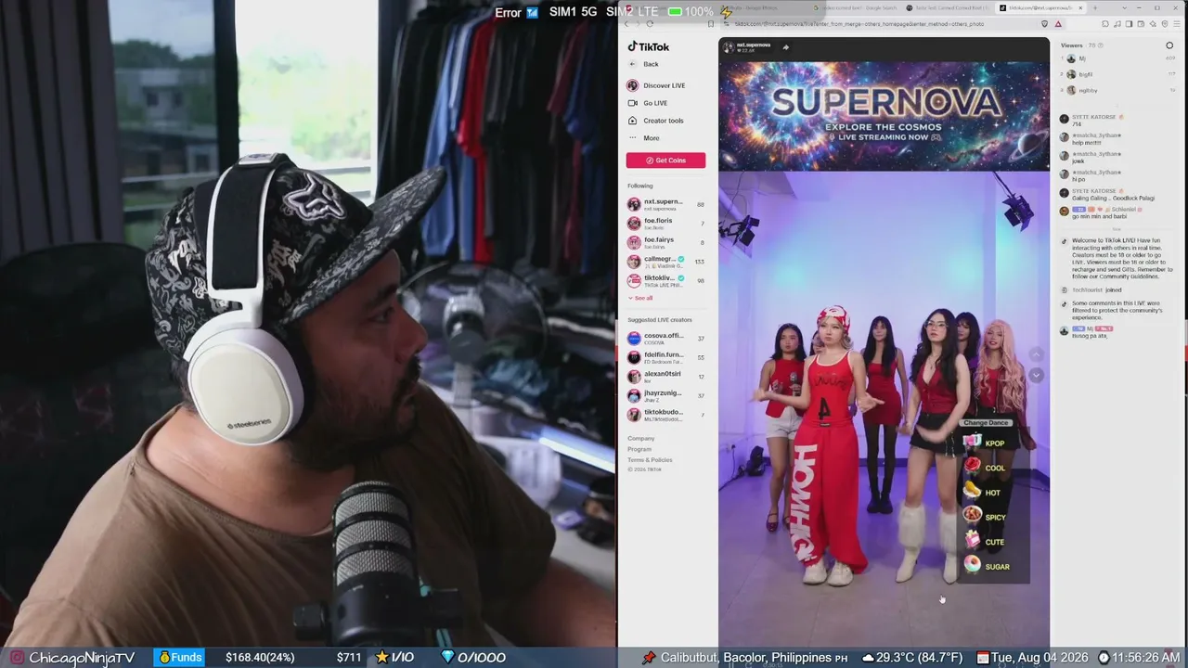Viewport: 1188px width, 668px height.
Task: Choose the KPOP dance option
Action: point(985,443)
